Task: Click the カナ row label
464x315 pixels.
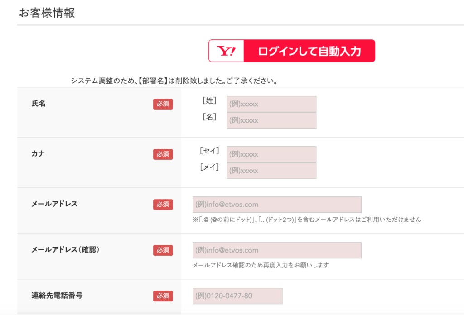Action: pos(38,154)
